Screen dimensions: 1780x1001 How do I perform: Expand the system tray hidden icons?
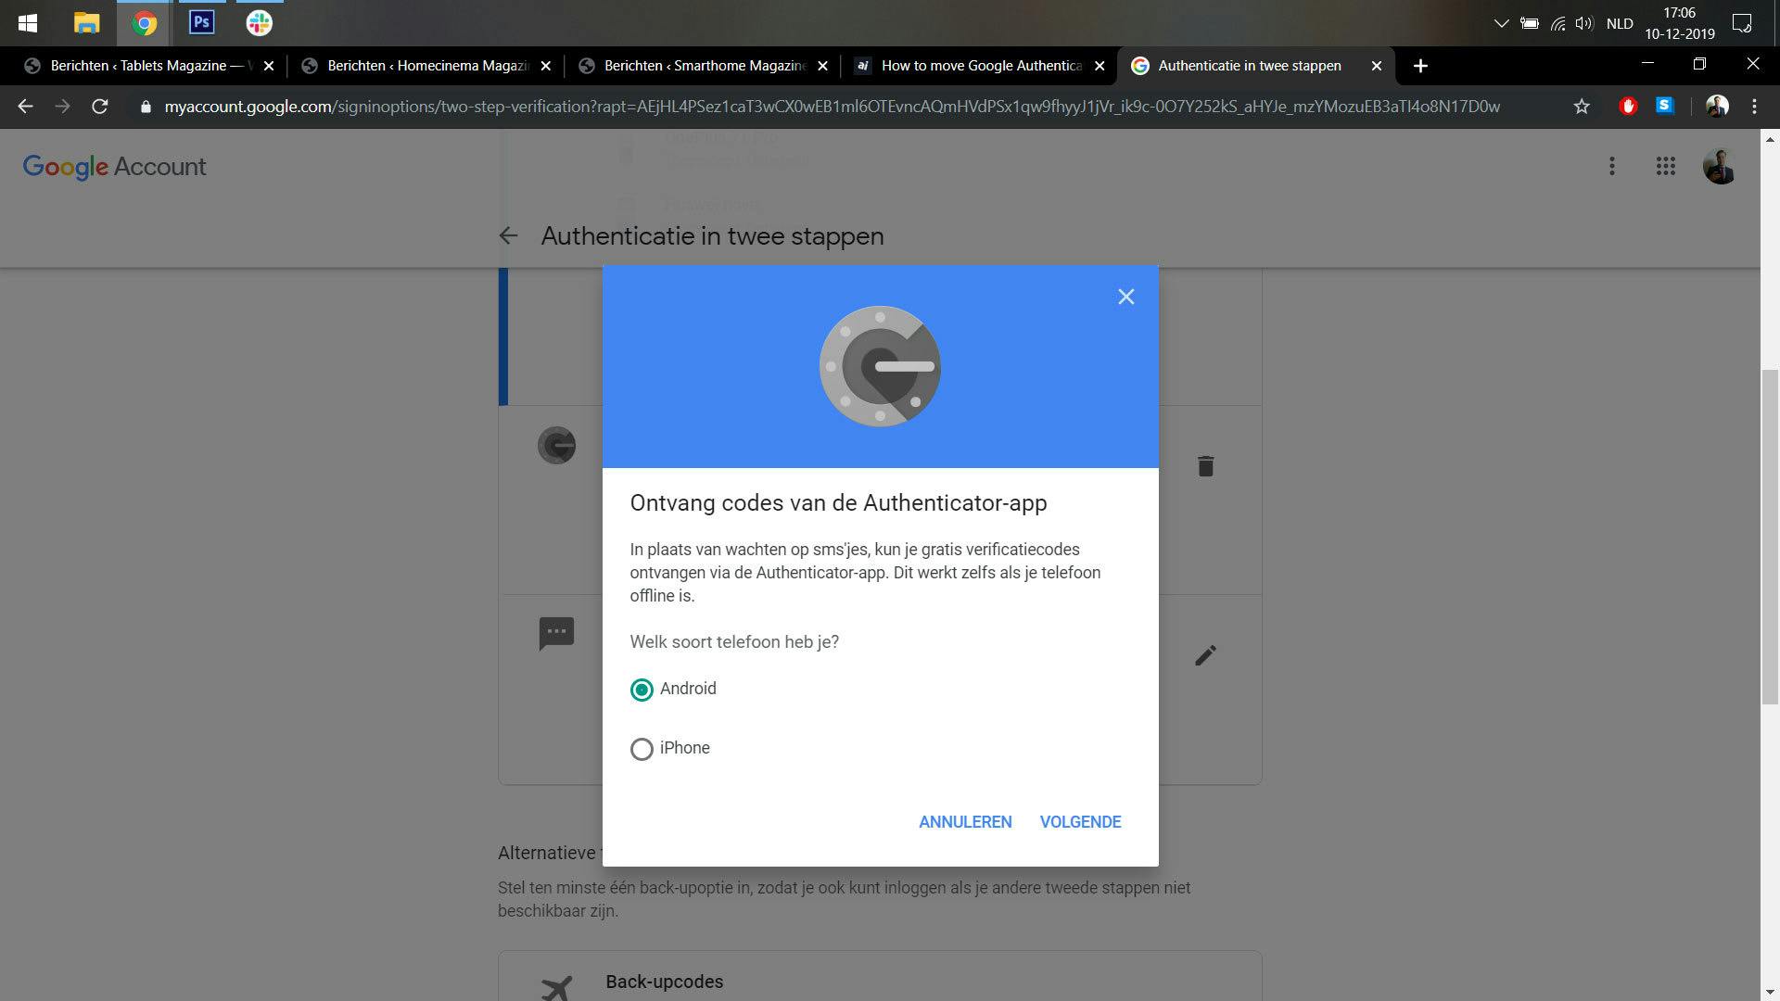(1501, 24)
